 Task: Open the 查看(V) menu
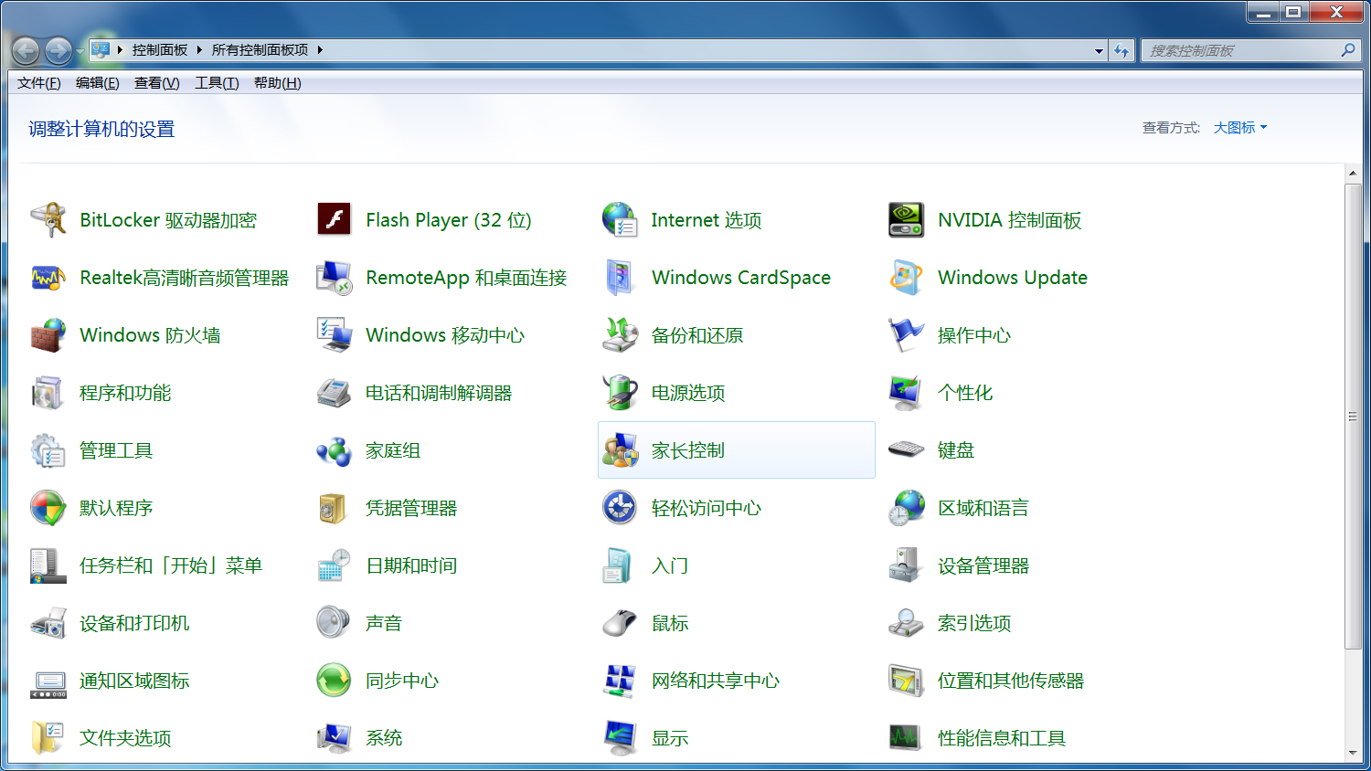156,83
